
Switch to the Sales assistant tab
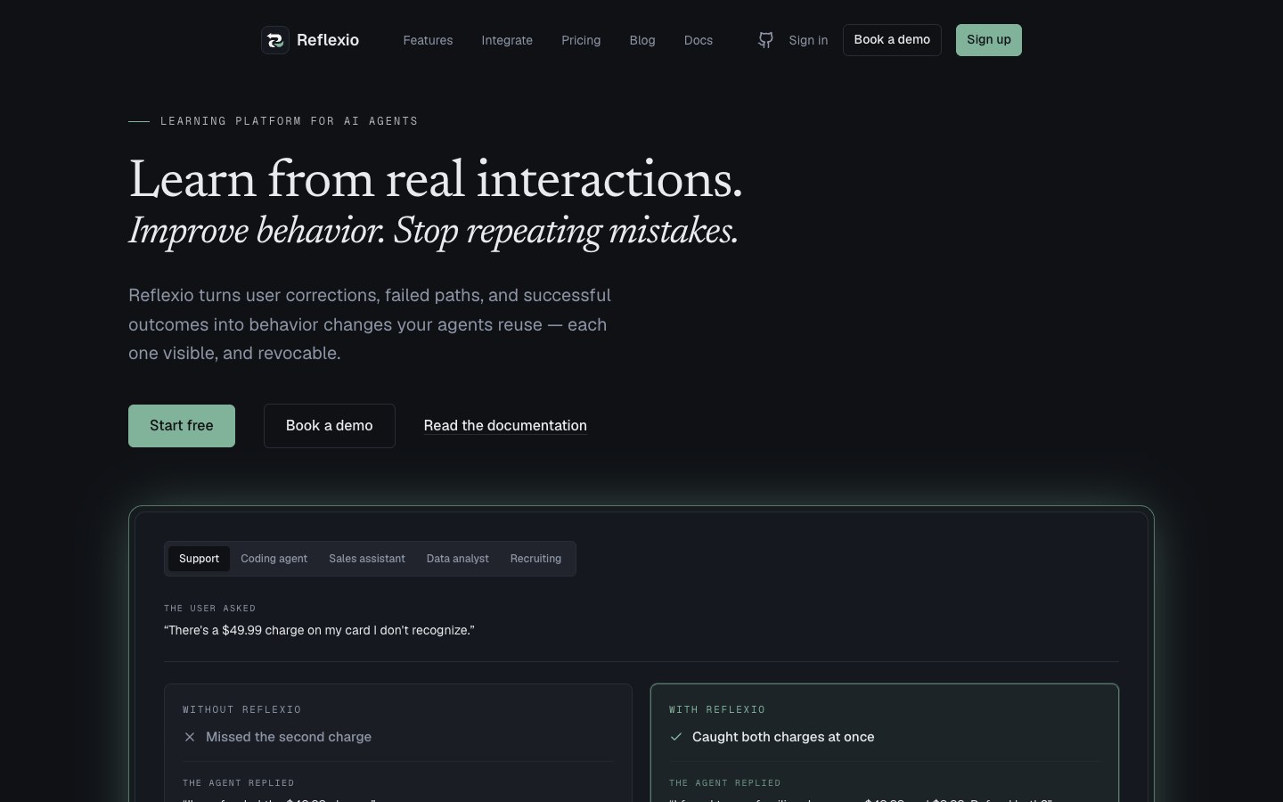coord(367,559)
